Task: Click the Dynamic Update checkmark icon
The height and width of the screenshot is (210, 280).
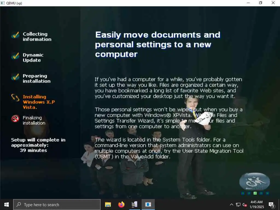Action: [x=15, y=56]
